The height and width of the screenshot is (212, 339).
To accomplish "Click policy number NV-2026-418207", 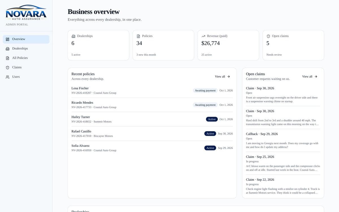I will [x=81, y=93].
